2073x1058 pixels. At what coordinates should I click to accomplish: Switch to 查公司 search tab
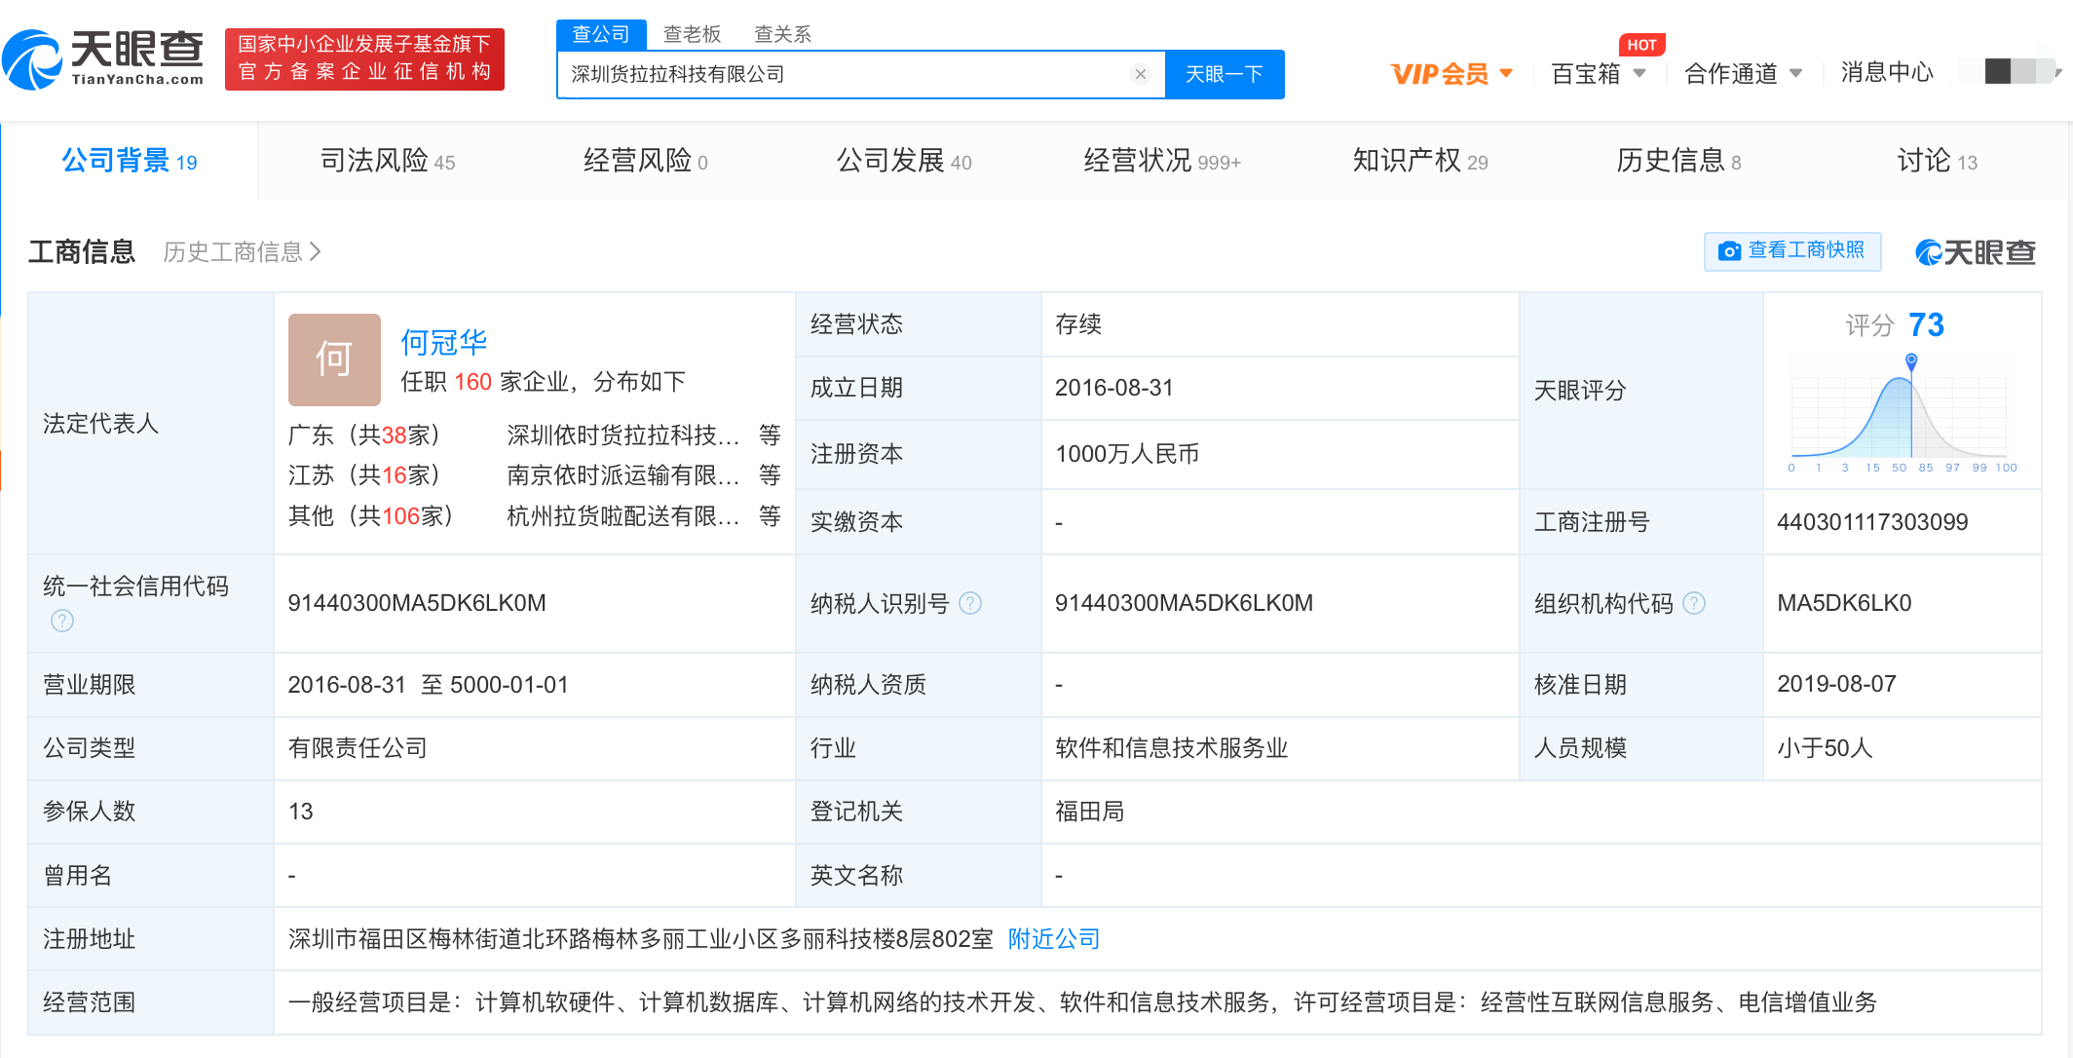600,35
